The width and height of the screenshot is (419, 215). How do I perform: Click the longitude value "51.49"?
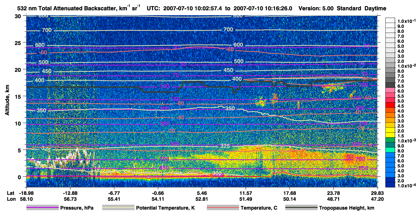(246, 199)
